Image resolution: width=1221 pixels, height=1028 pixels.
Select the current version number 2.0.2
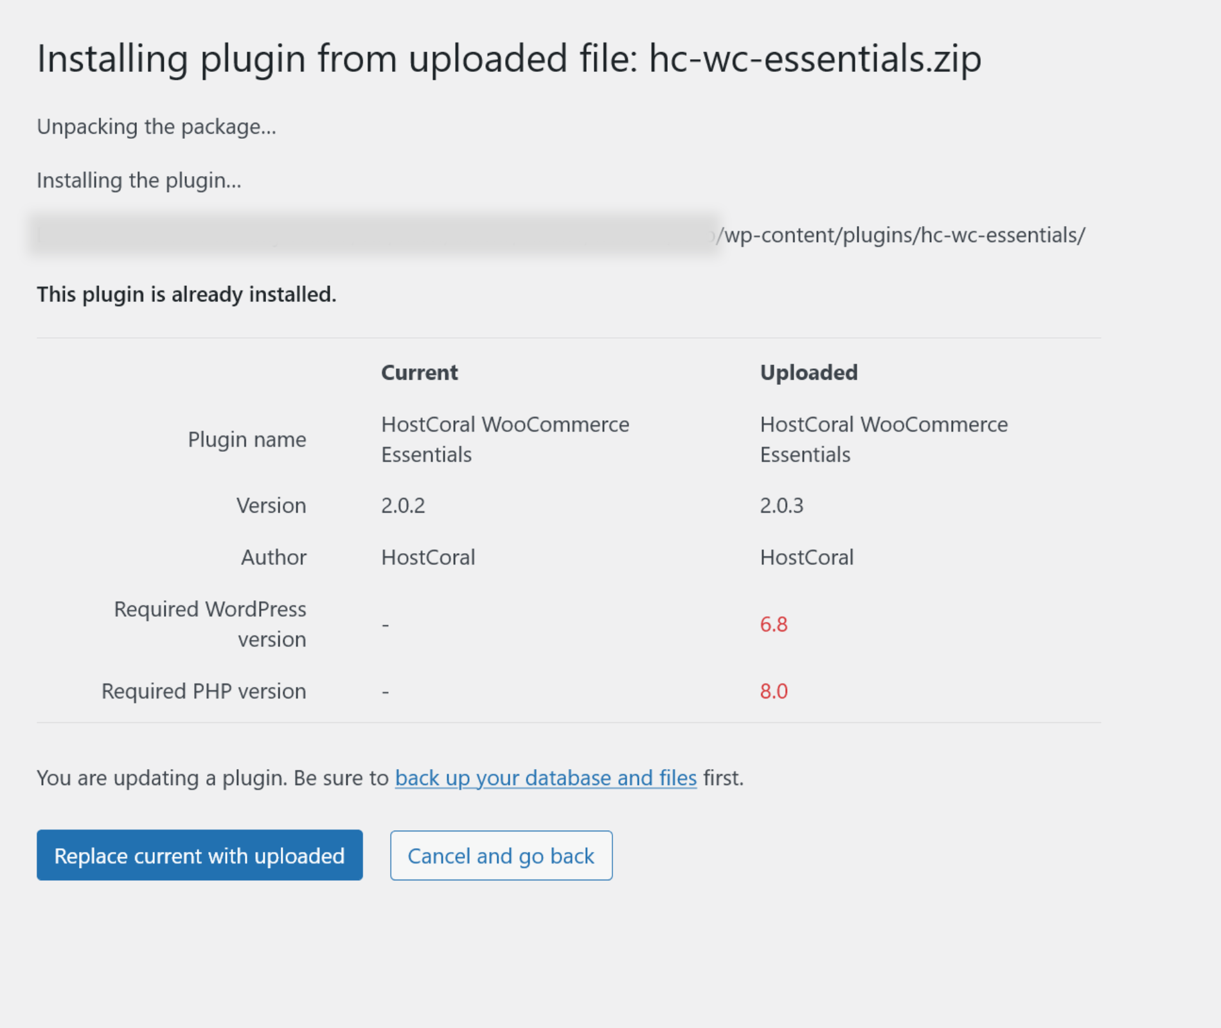[403, 506]
